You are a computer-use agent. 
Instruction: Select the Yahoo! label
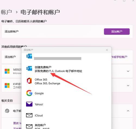point(39,104)
